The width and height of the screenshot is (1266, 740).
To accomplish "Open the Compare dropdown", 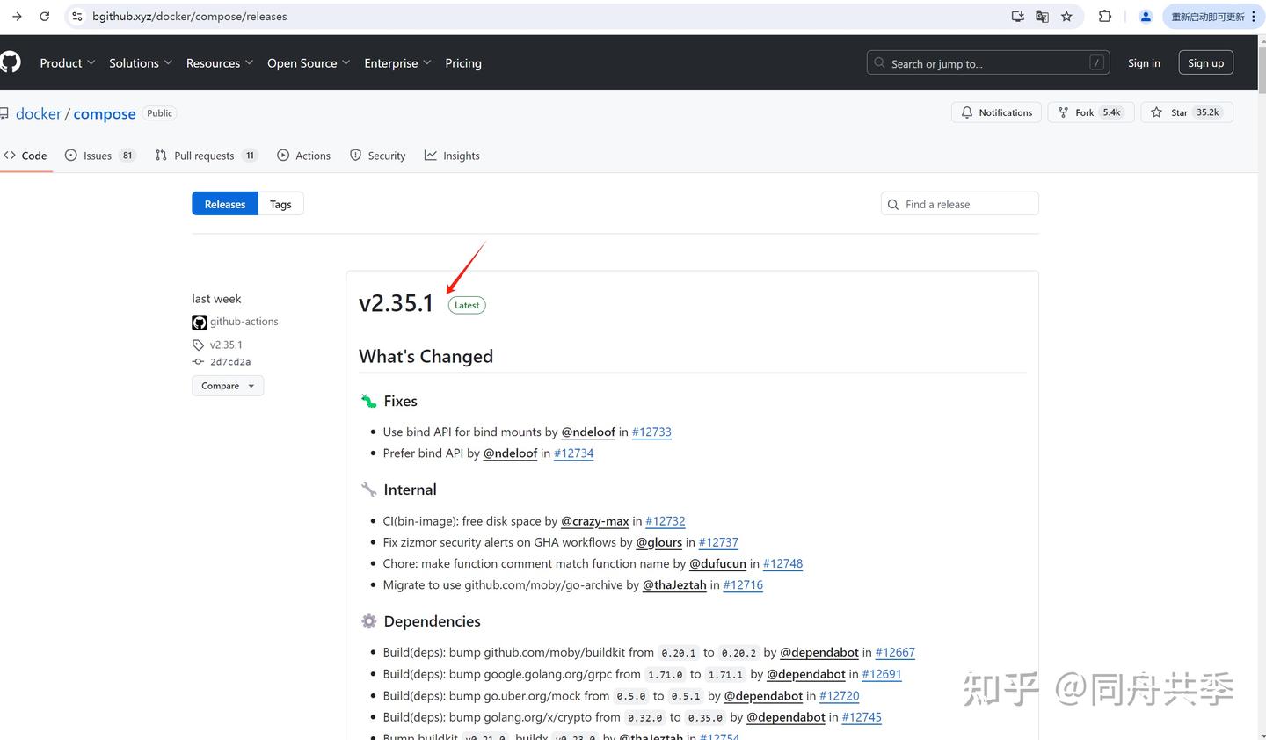I will [x=227, y=385].
